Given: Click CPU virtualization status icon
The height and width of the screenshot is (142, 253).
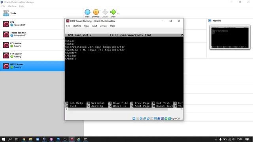Looking at the screenshot, I should tap(162, 118).
